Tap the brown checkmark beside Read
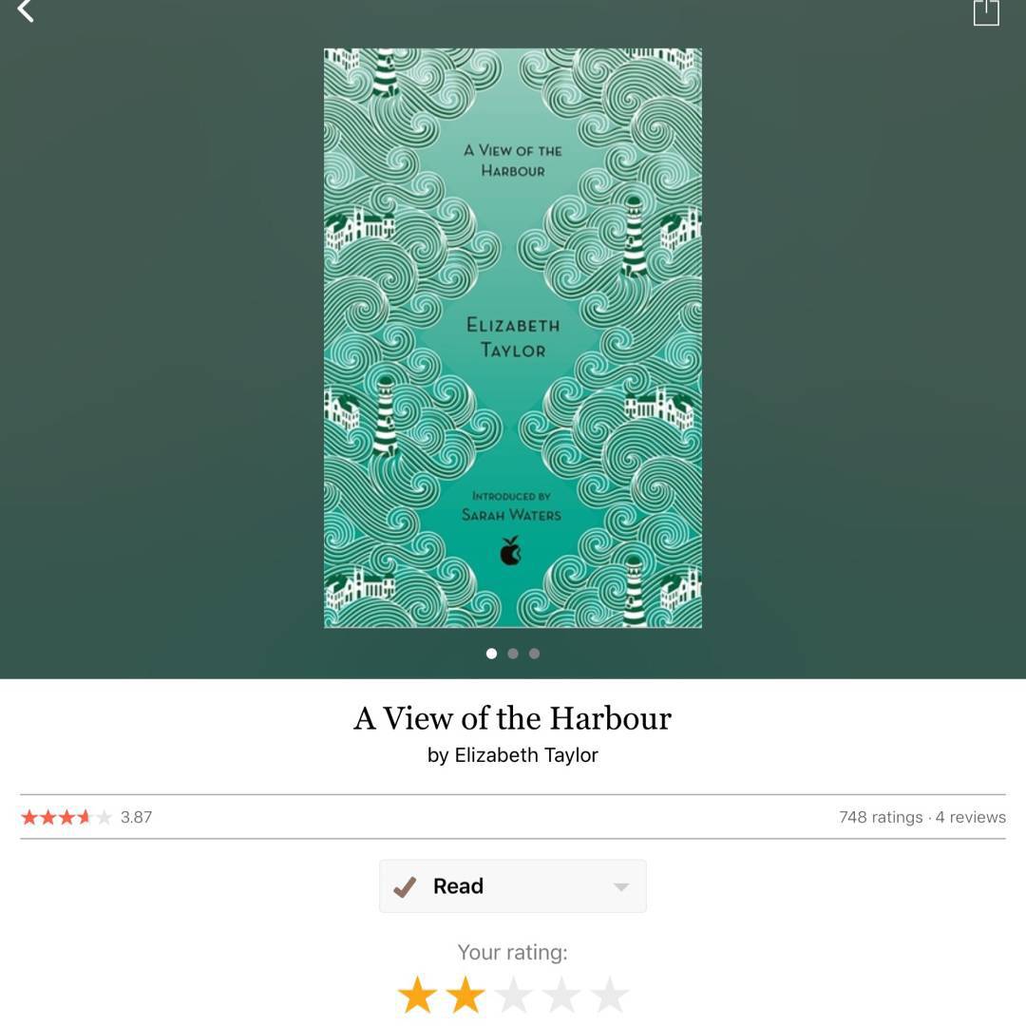Image resolution: width=1026 pixels, height=1026 pixels. click(x=405, y=886)
